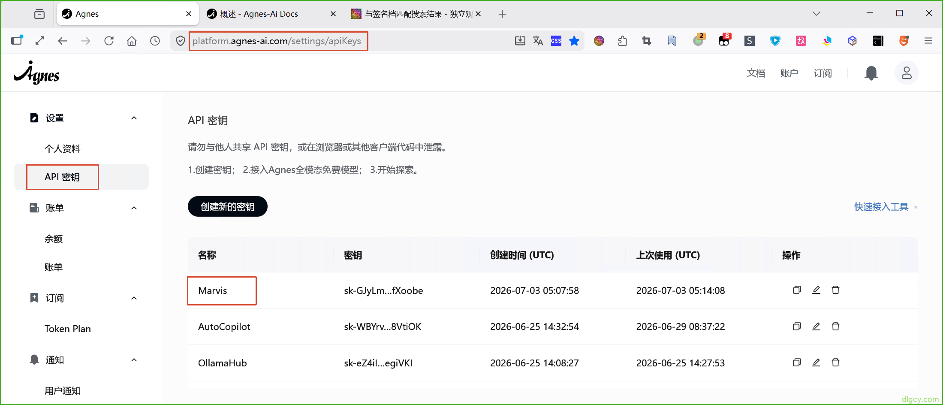Click the AutoCopilot key name

click(224, 326)
